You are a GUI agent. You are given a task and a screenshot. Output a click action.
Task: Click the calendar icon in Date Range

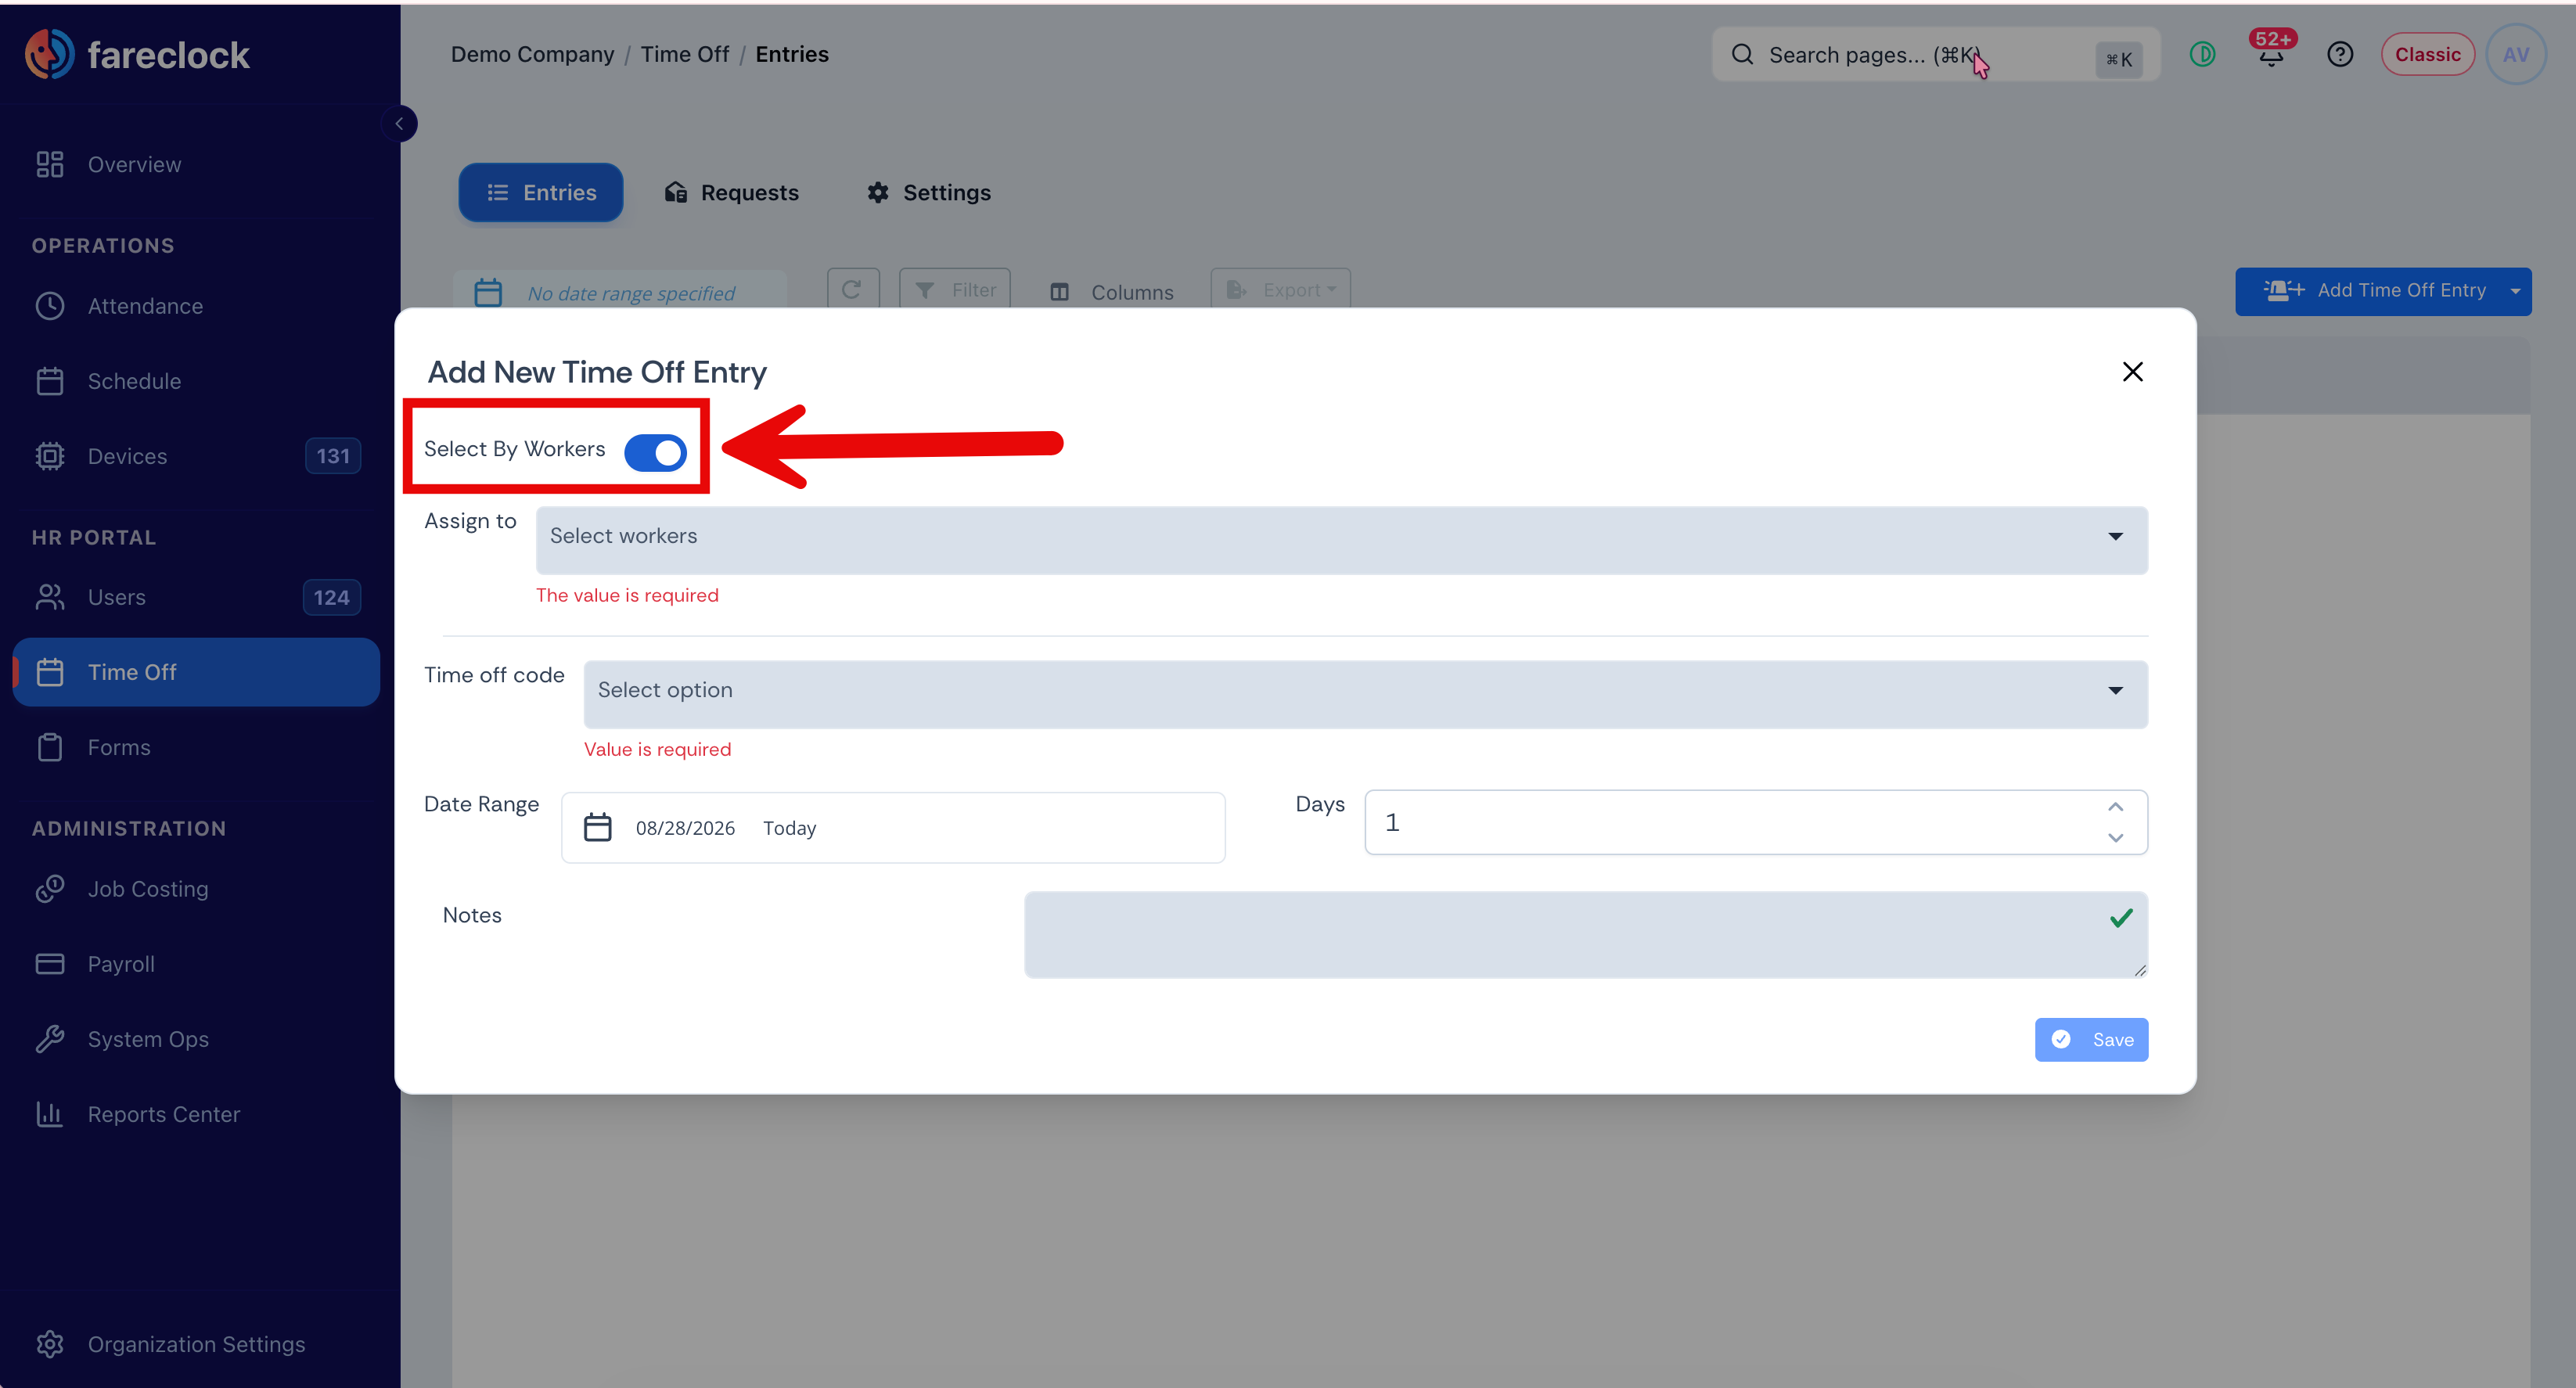(597, 827)
